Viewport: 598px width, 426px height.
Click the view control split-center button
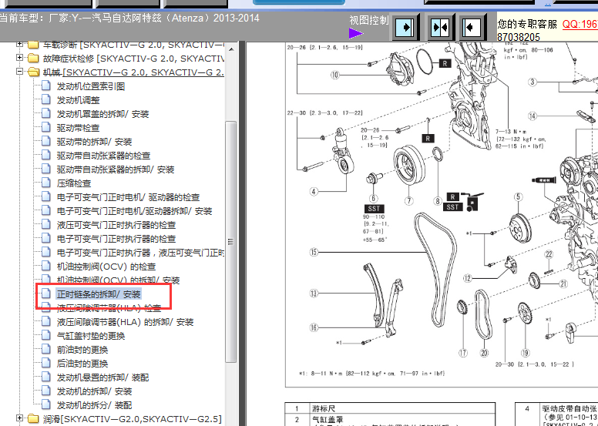tap(440, 27)
